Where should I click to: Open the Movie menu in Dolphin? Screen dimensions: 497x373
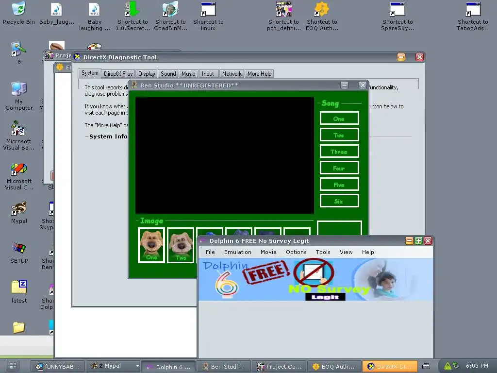[x=268, y=252]
